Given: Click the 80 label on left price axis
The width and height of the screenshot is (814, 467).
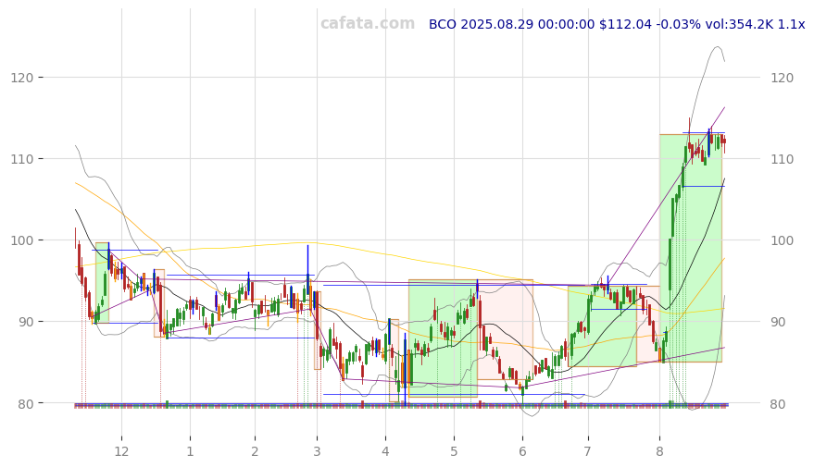Looking at the screenshot, I should pos(25,403).
